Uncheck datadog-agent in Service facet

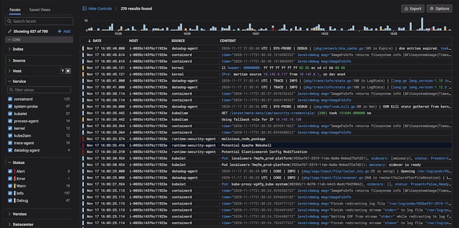pyautogui.click(x=10, y=151)
